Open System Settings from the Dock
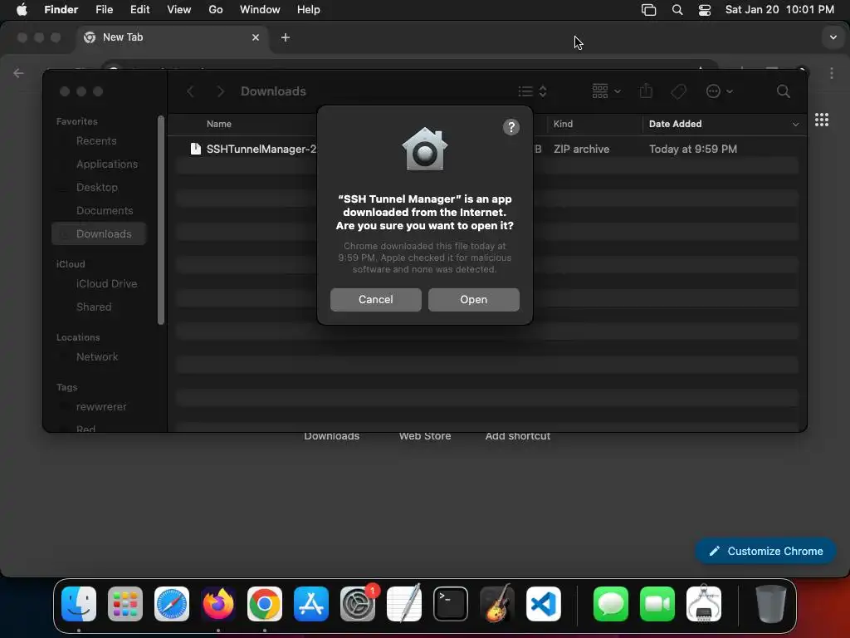Viewport: 850px width, 638px height. coord(358,604)
